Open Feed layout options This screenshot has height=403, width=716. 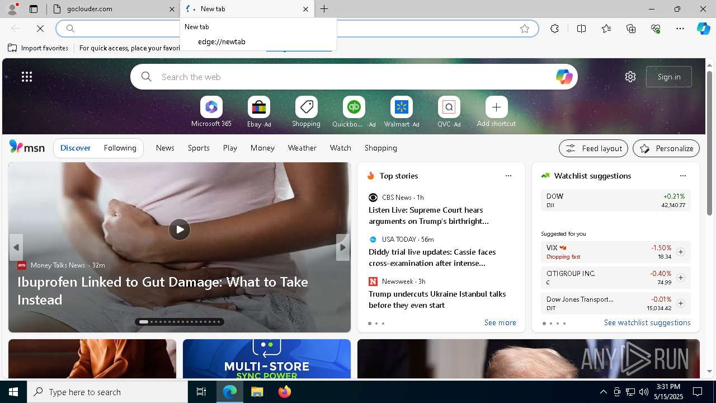pos(593,148)
